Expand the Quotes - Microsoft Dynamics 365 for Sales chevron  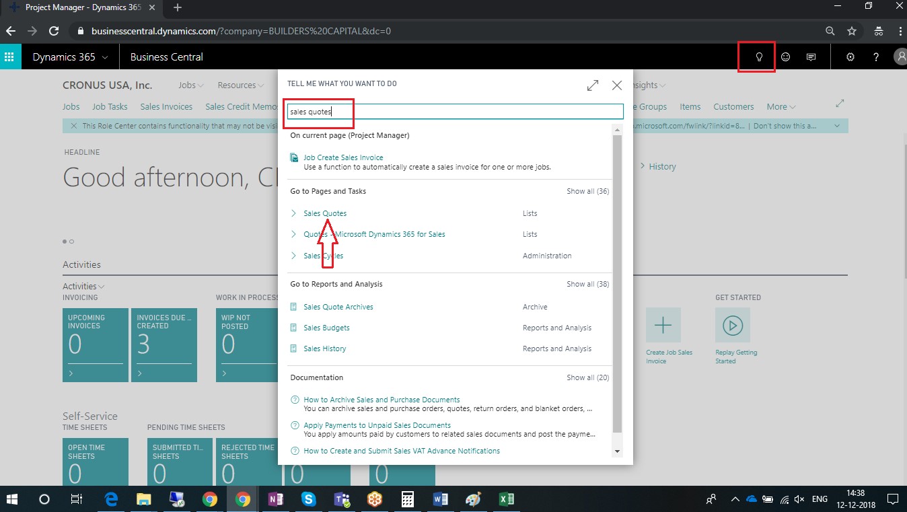[293, 234]
